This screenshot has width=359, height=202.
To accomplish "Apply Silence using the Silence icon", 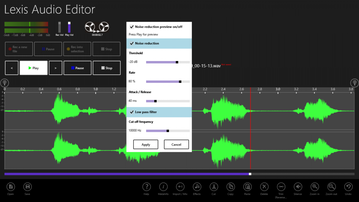I will pos(298,187).
